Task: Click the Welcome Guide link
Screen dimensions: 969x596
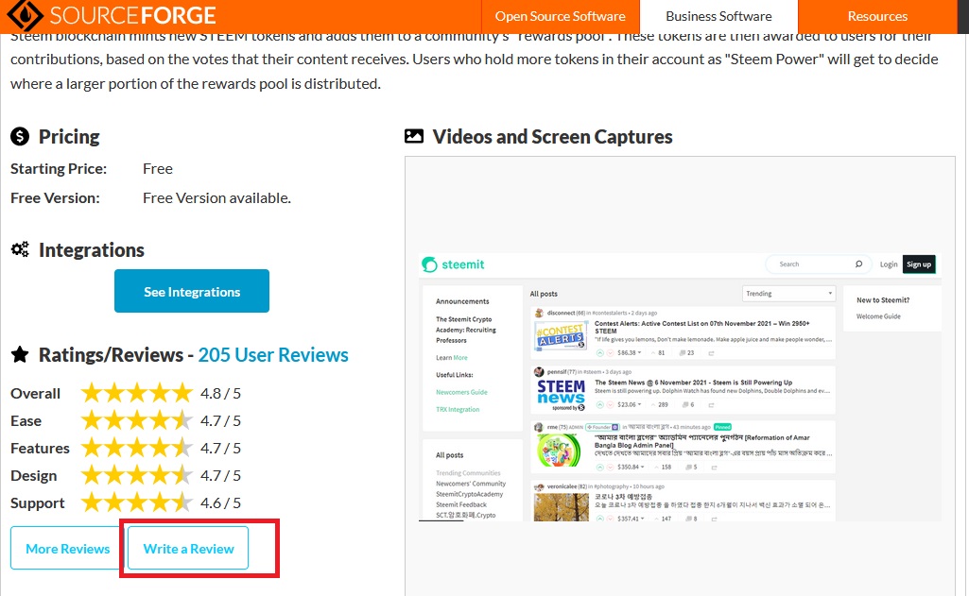Action: [878, 316]
